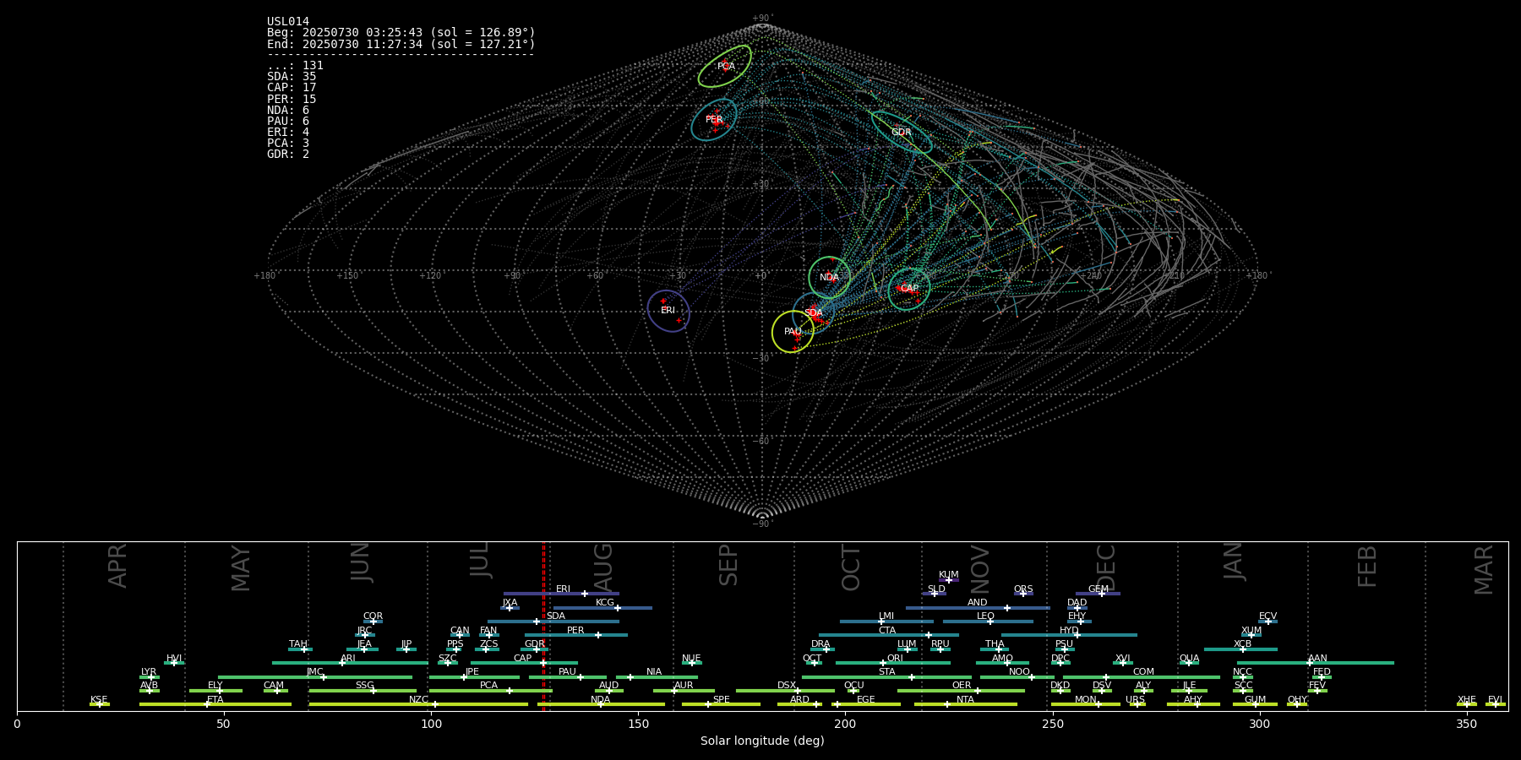
Task: Click the ORS shower label in timeline
Action: click(1023, 589)
